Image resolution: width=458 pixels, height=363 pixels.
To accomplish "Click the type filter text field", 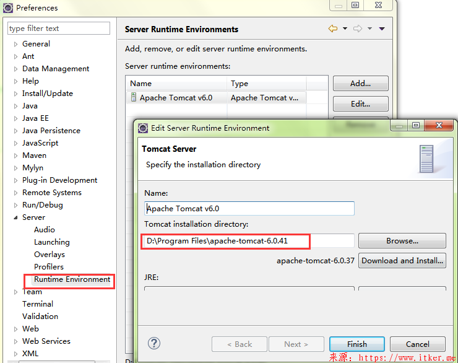I will [x=59, y=28].
